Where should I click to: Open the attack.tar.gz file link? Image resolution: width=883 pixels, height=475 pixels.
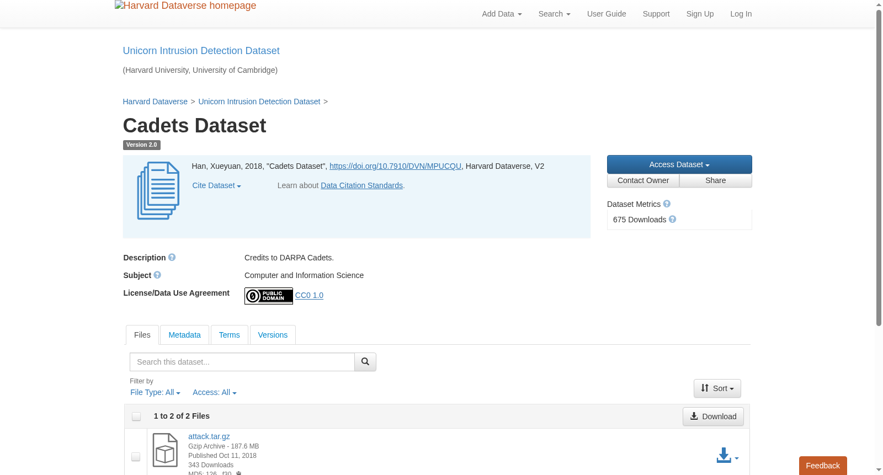pos(209,436)
